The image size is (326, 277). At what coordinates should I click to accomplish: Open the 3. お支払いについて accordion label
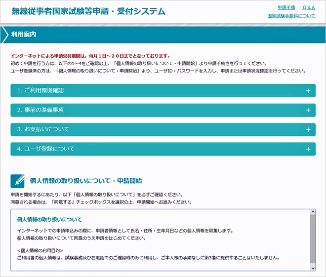(43, 129)
